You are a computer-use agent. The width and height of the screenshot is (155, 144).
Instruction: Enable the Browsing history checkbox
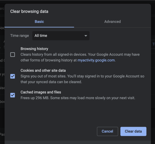13,55
